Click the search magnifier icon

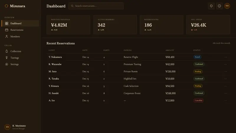(x=72, y=6)
